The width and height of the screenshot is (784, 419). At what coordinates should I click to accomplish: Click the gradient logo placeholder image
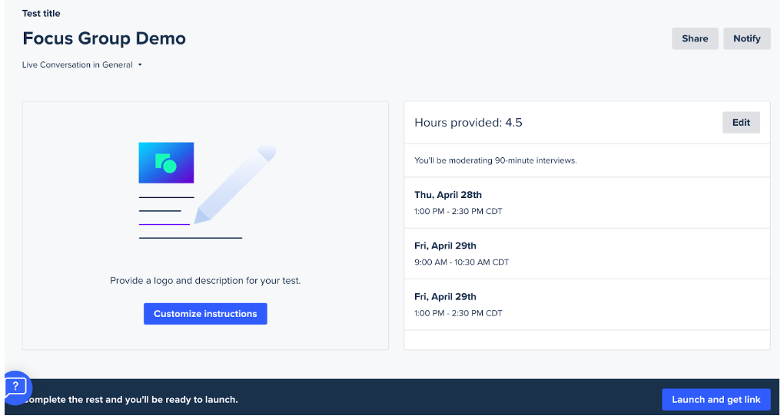166,163
